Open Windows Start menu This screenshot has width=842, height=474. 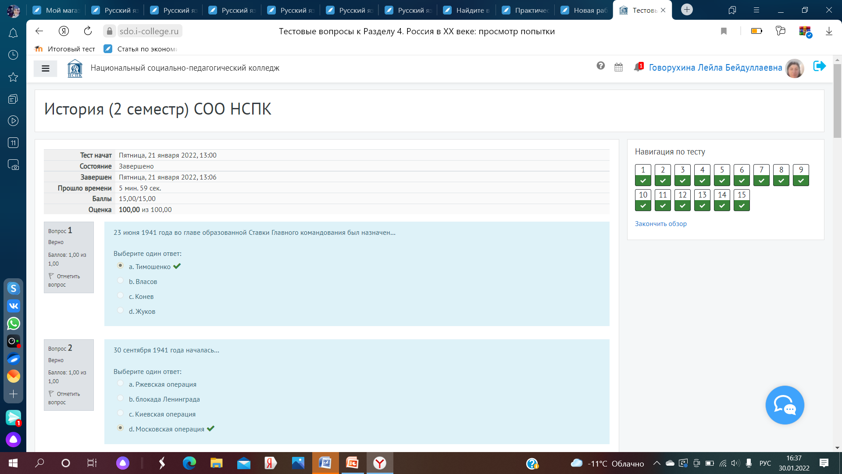click(13, 463)
